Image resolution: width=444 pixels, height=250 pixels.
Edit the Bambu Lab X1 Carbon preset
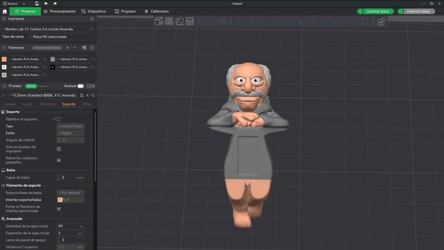click(x=92, y=29)
